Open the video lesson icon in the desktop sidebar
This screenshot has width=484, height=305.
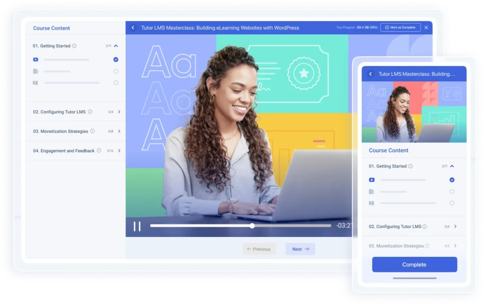pos(35,60)
